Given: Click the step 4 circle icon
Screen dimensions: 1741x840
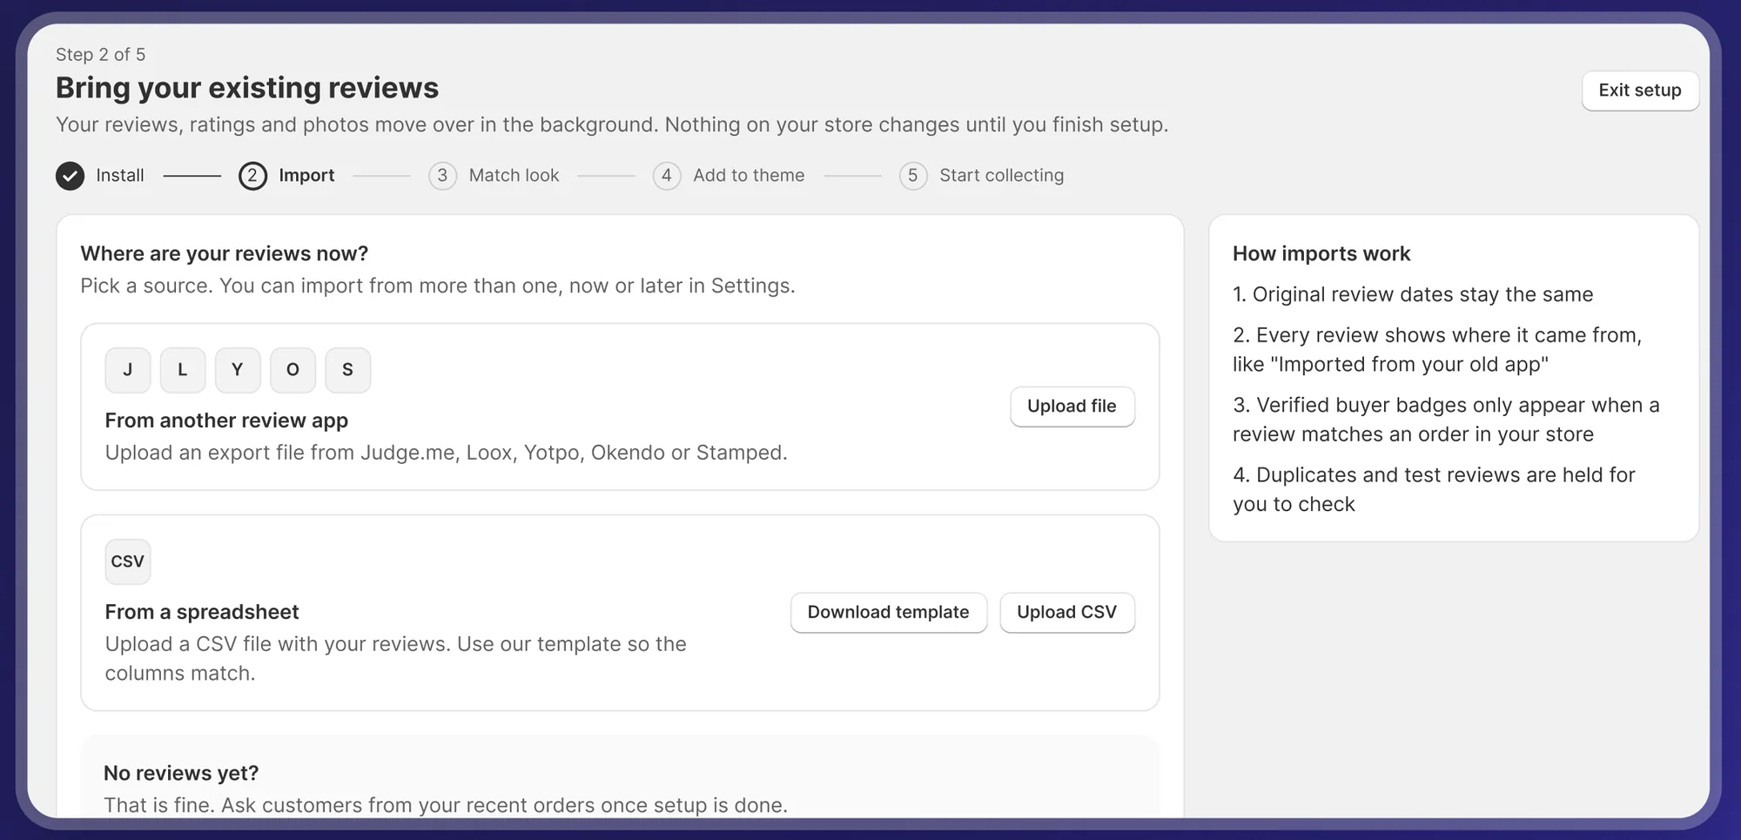Looking at the screenshot, I should [667, 176].
